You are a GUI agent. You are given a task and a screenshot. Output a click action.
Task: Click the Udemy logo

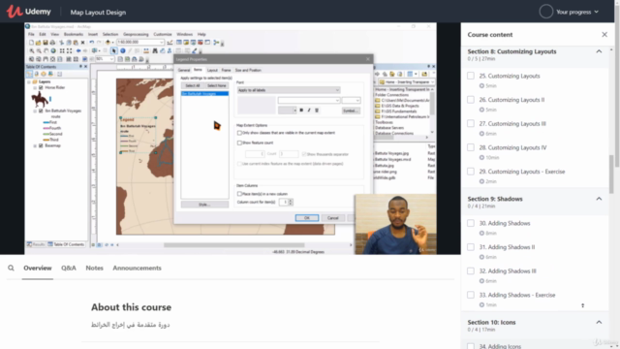point(29,12)
